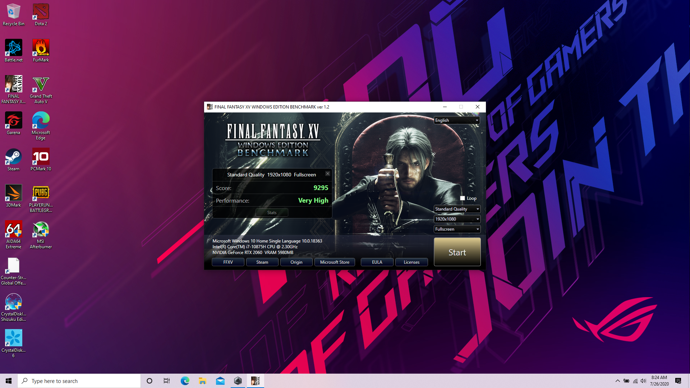Select the Dota 2 desktop shortcut
This screenshot has height=388, width=690.
pos(41,15)
